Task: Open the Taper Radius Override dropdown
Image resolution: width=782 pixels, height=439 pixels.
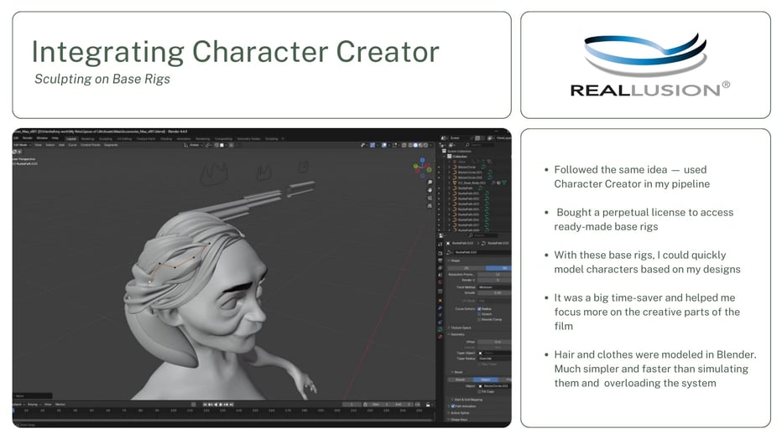Action: tap(495, 359)
